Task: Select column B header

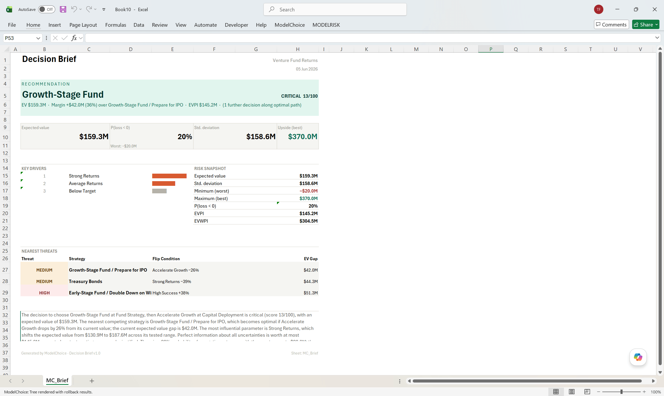Action: [x=44, y=49]
